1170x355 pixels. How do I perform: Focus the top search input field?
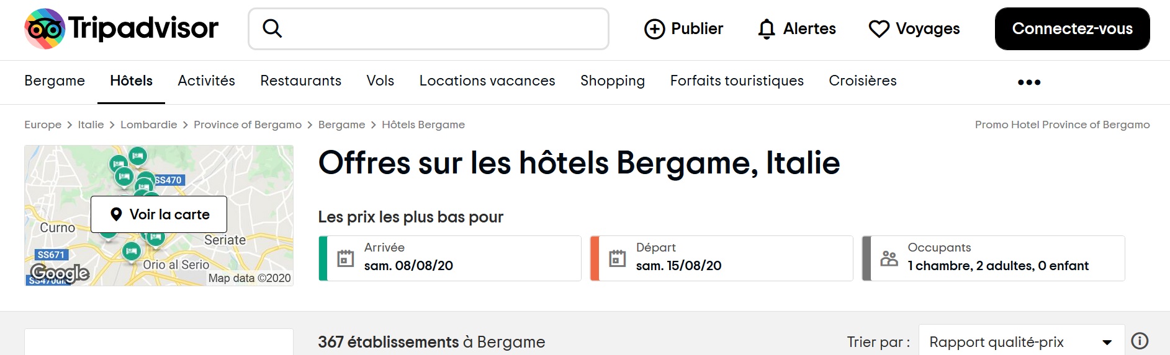tap(428, 29)
